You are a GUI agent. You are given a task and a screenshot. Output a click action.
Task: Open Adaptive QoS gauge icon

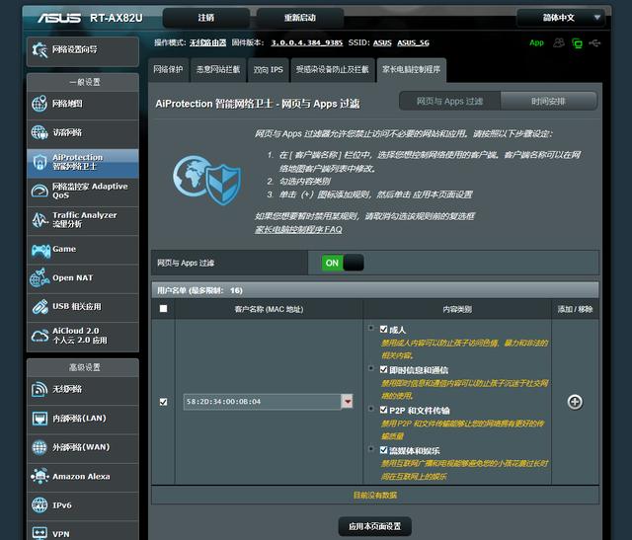pos(39,191)
